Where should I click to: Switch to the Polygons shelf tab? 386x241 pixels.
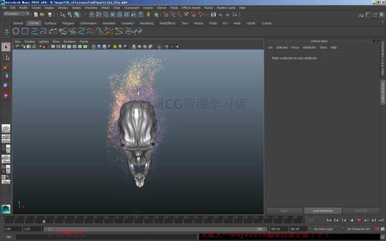tap(68, 23)
